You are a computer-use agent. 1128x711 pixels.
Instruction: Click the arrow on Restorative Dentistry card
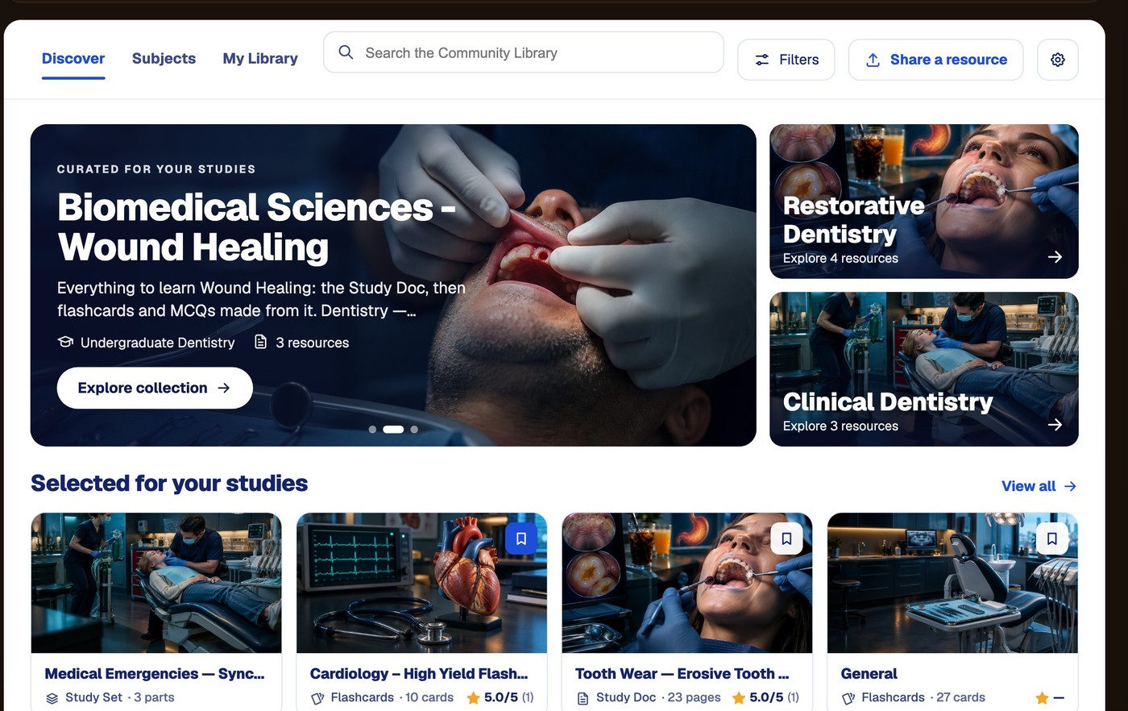point(1055,257)
